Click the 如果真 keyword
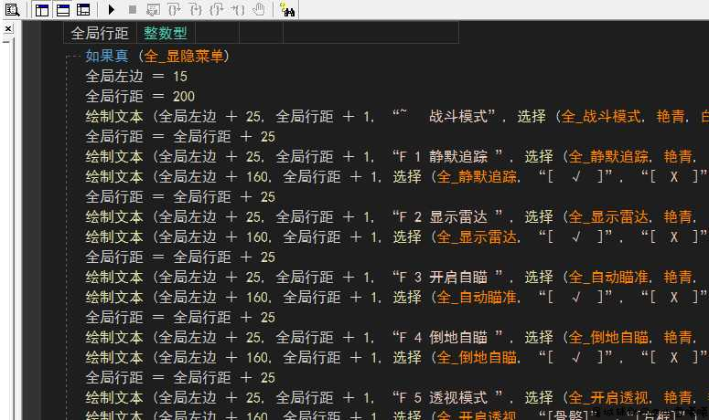Screen dimensions: 709x420 coord(107,56)
